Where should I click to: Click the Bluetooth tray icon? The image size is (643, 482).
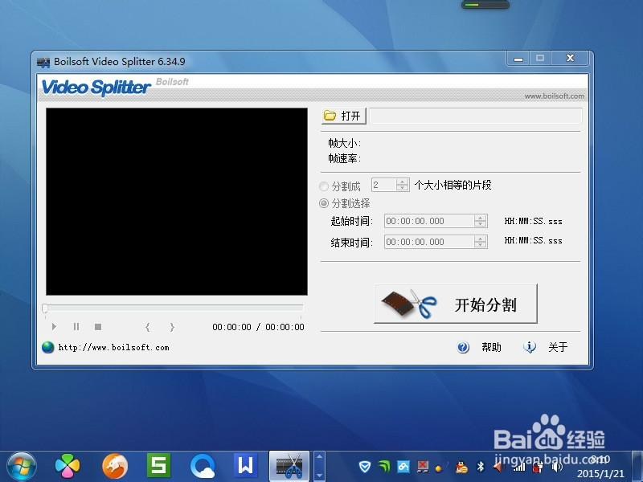(481, 467)
